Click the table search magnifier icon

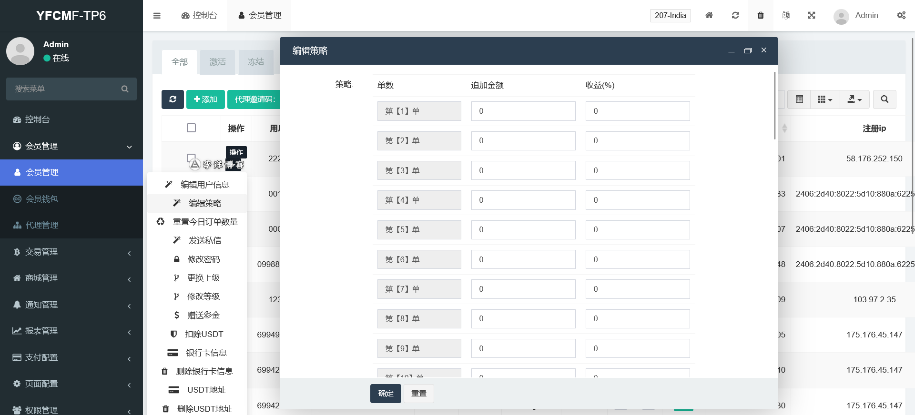[x=884, y=99]
